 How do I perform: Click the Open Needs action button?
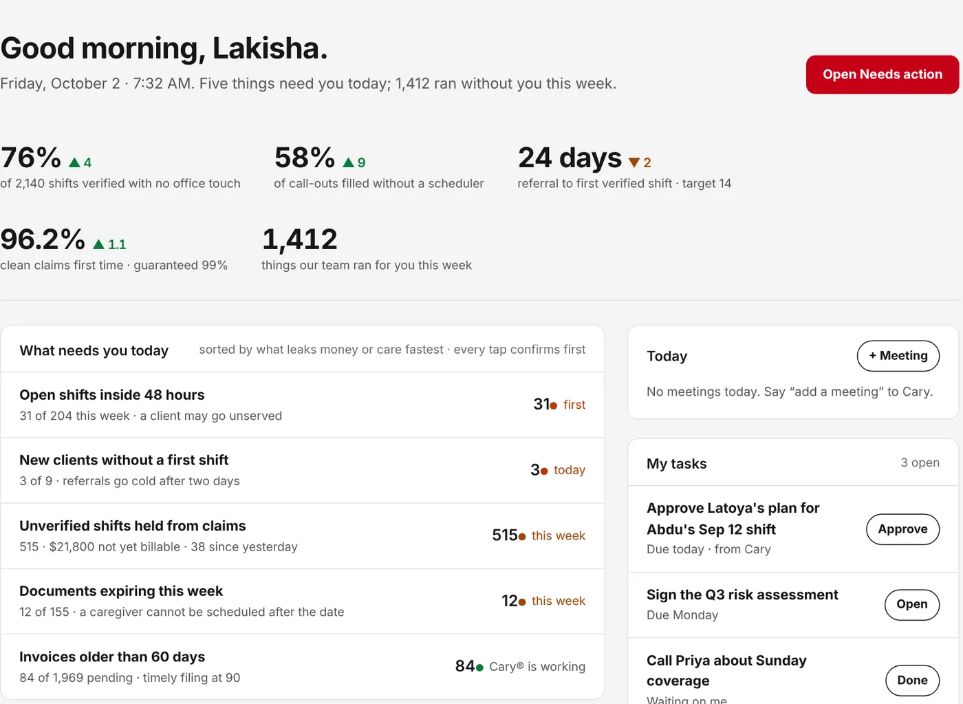[x=883, y=74]
